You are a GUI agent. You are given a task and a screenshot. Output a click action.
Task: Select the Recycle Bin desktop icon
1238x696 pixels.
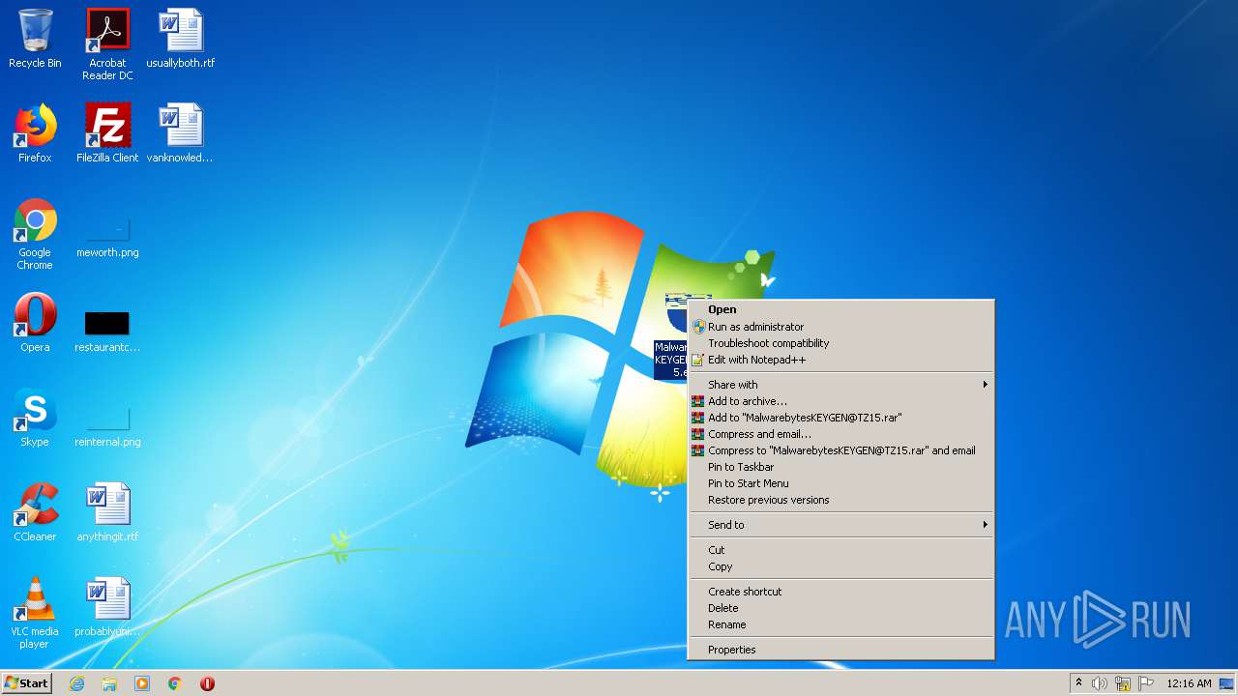click(35, 39)
